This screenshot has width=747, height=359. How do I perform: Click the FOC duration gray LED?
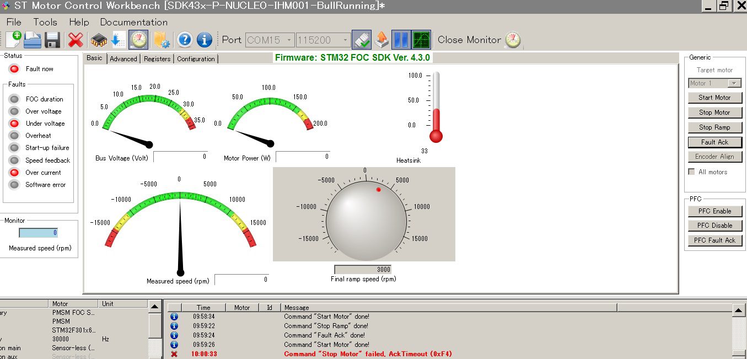[x=14, y=99]
